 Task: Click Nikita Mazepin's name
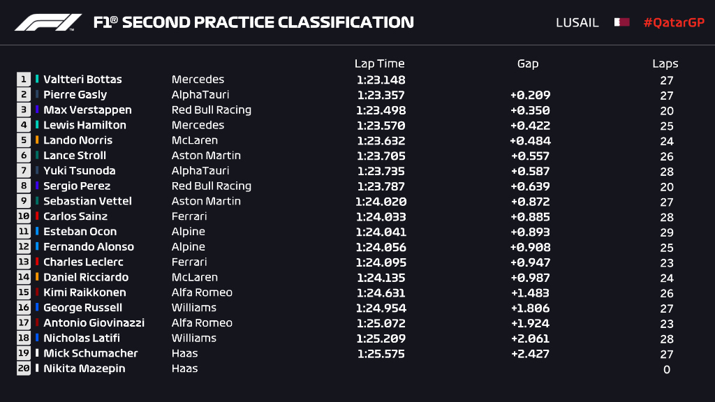pyautogui.click(x=84, y=368)
